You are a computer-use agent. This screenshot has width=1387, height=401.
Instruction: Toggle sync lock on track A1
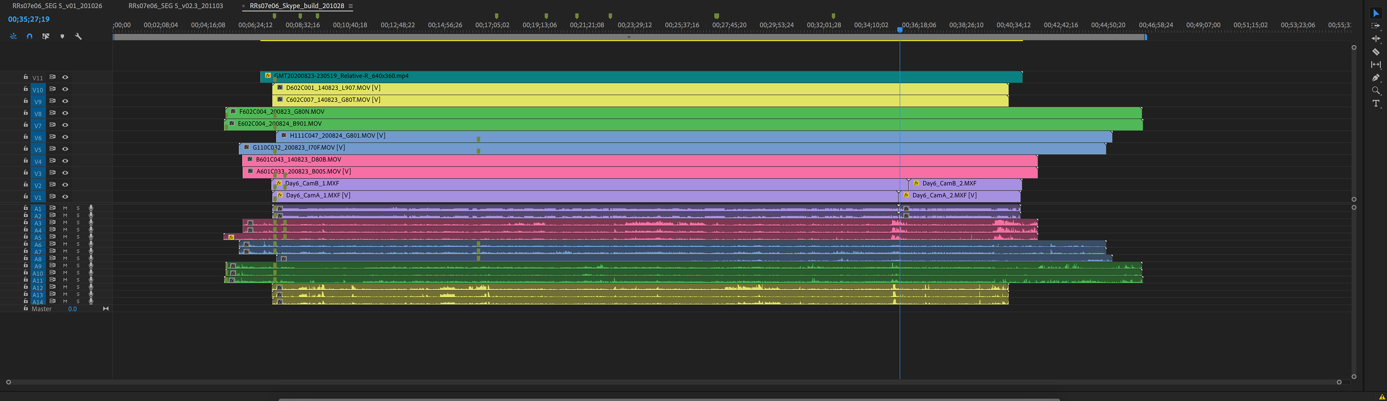(x=52, y=208)
